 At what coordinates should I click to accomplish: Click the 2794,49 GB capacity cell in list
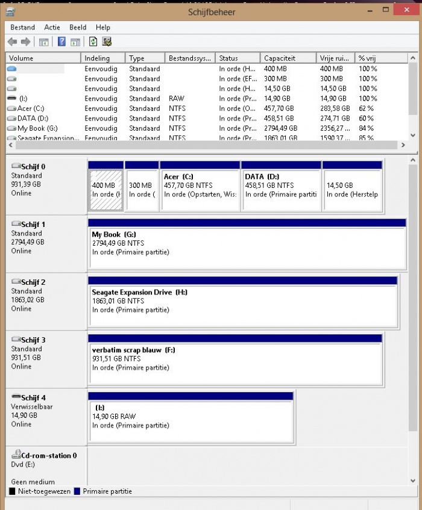click(x=281, y=128)
